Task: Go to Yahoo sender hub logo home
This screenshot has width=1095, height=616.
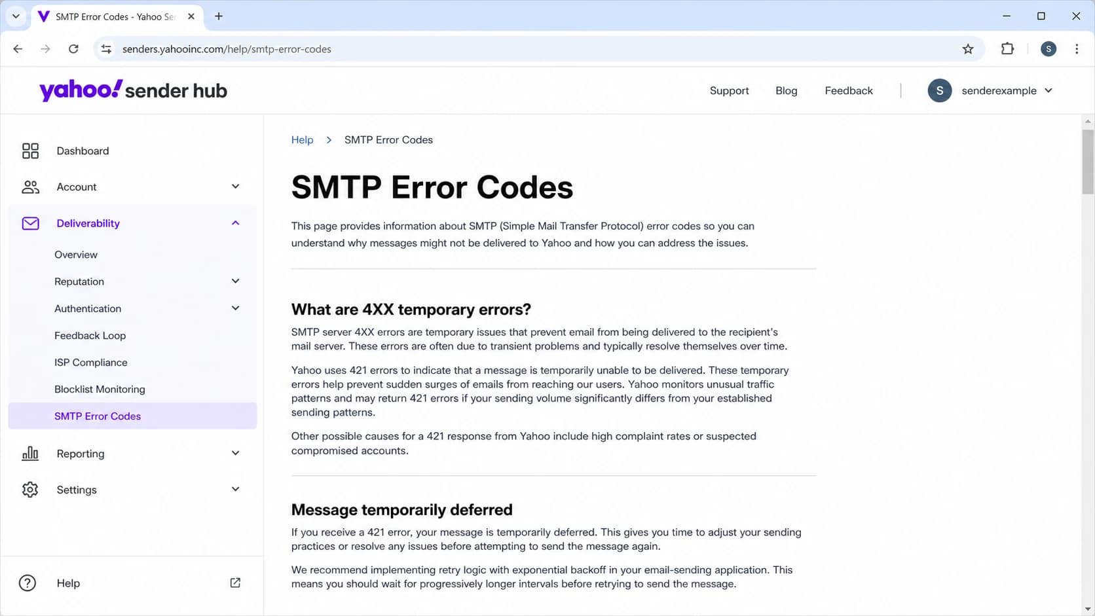Action: (x=133, y=90)
